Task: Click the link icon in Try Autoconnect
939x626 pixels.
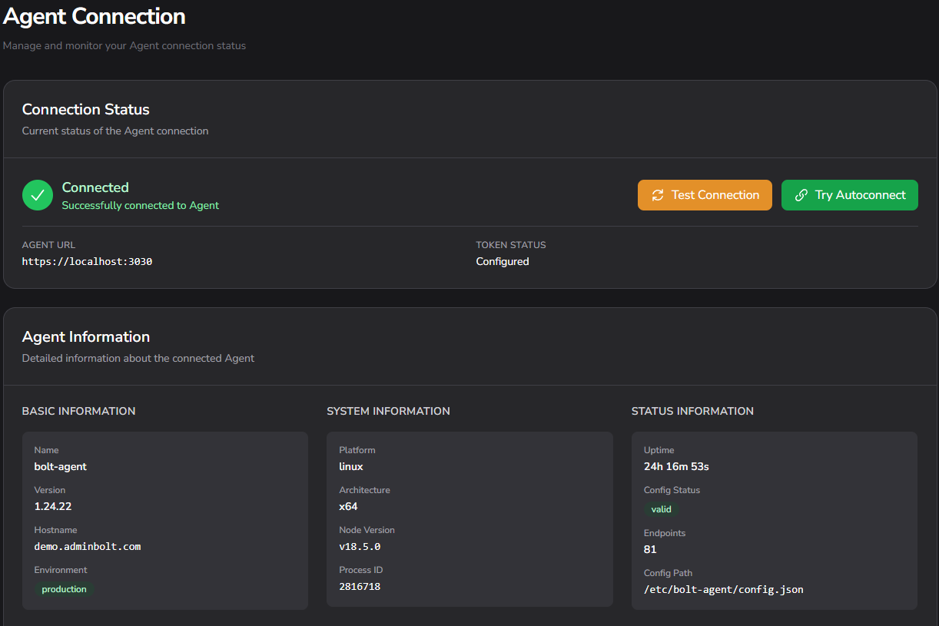Action: coord(801,195)
